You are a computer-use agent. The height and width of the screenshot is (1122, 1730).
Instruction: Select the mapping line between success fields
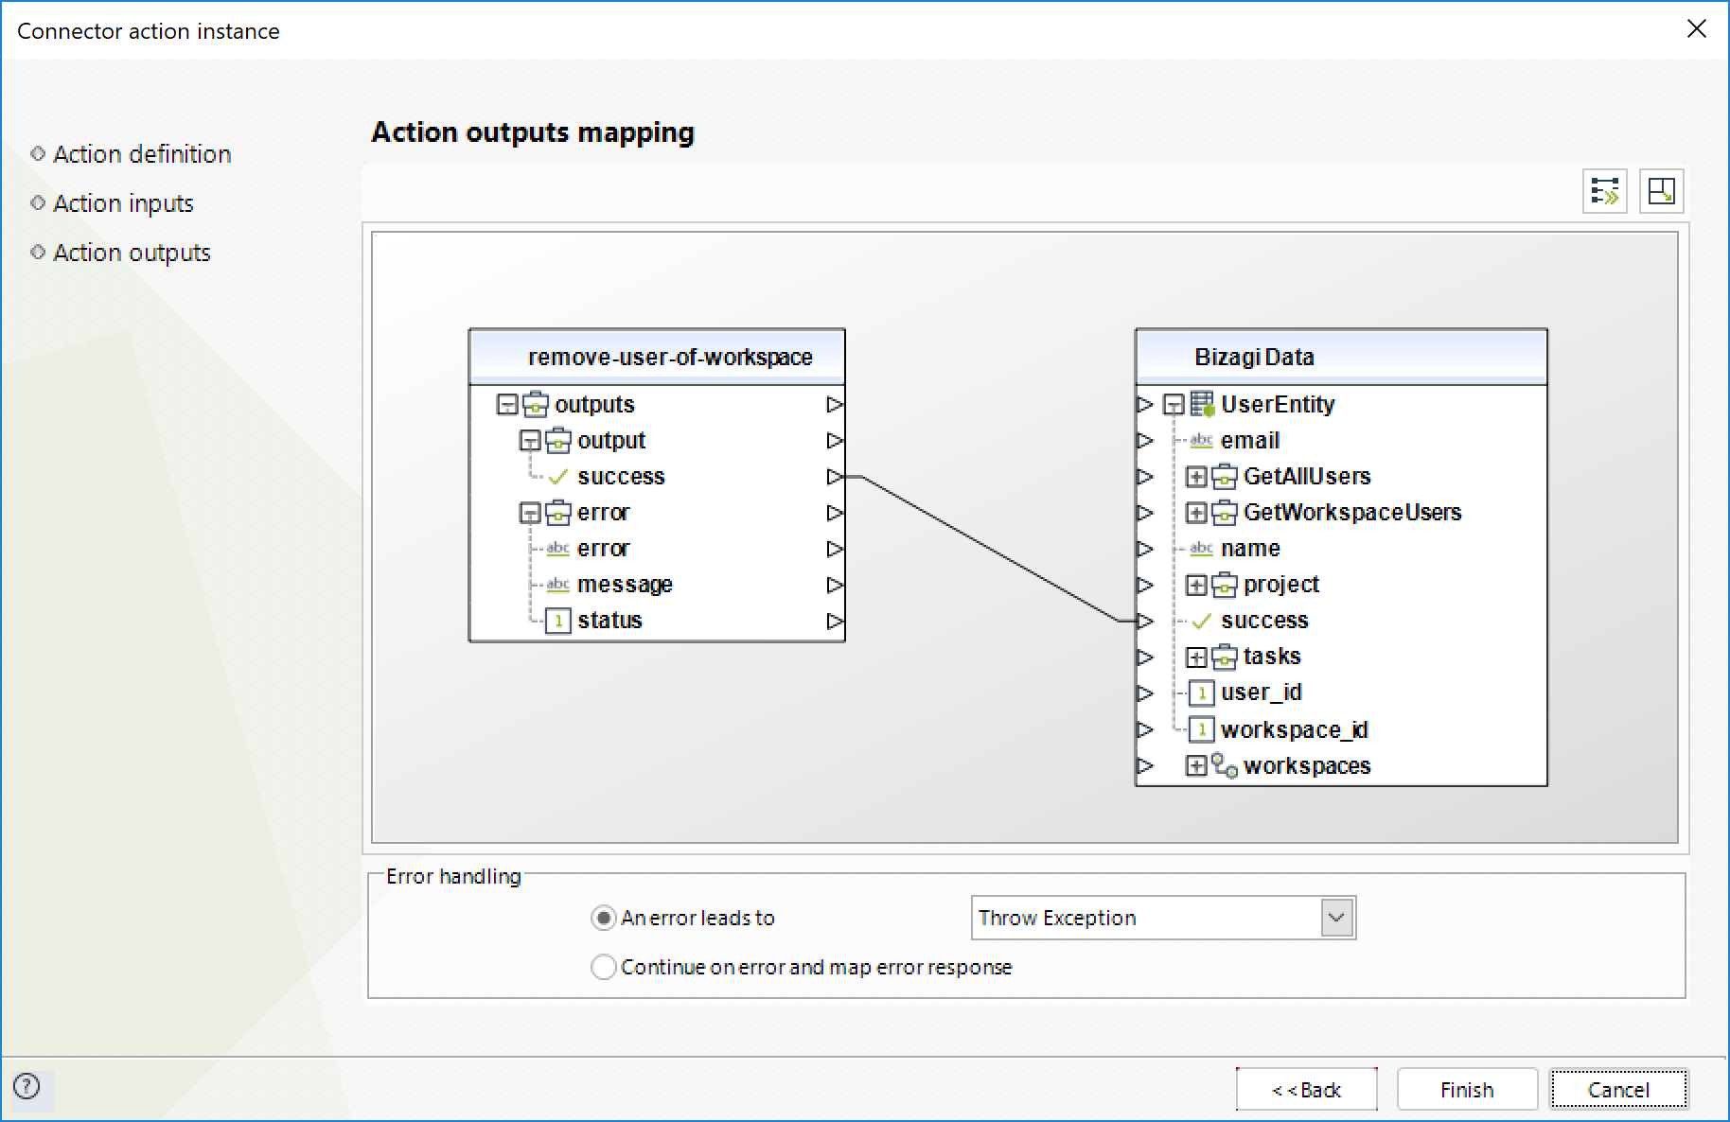990,549
